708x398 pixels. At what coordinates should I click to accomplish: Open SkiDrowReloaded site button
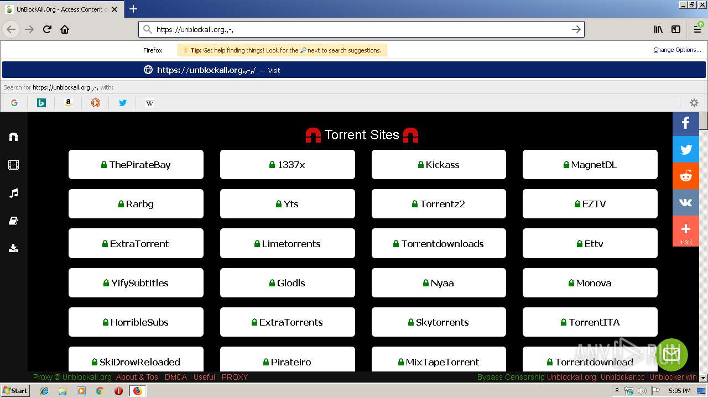(136, 359)
